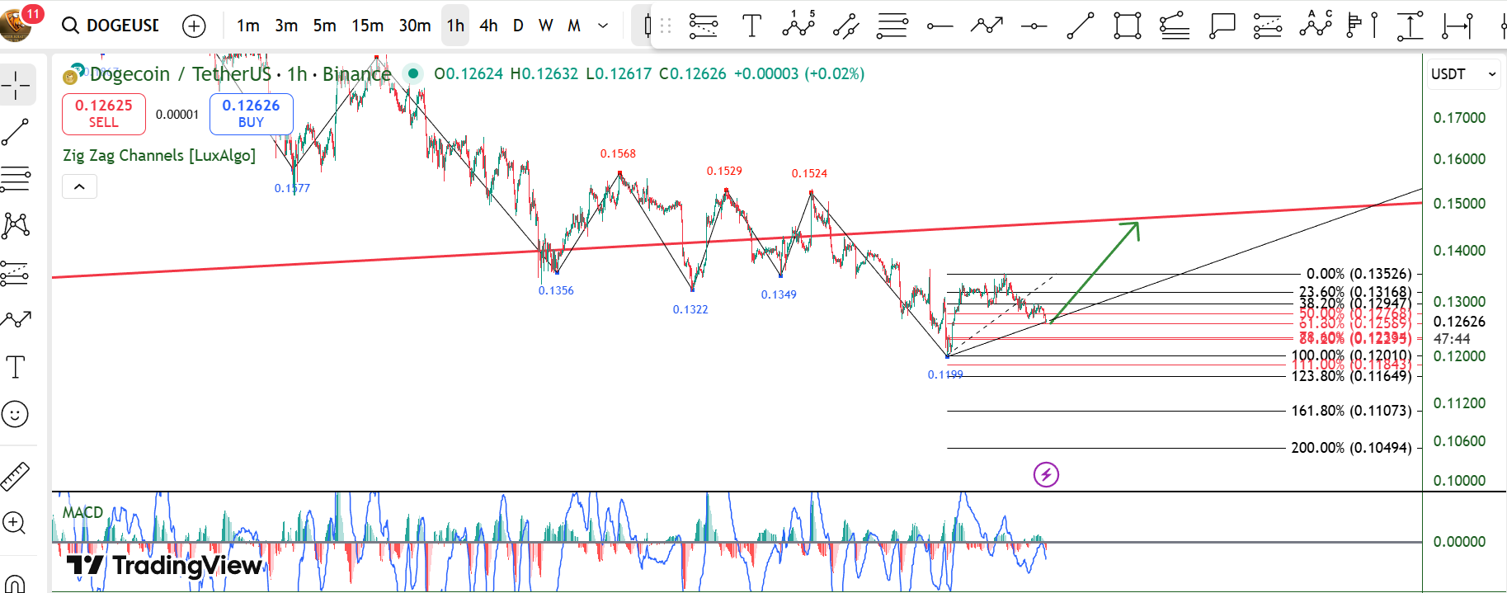Switch to the 1m timeframe
Image resolution: width=1507 pixels, height=593 pixels.
coord(247,26)
